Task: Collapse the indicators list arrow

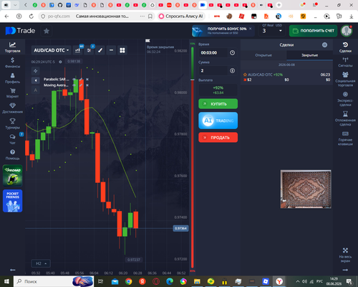Action: (x=35, y=80)
